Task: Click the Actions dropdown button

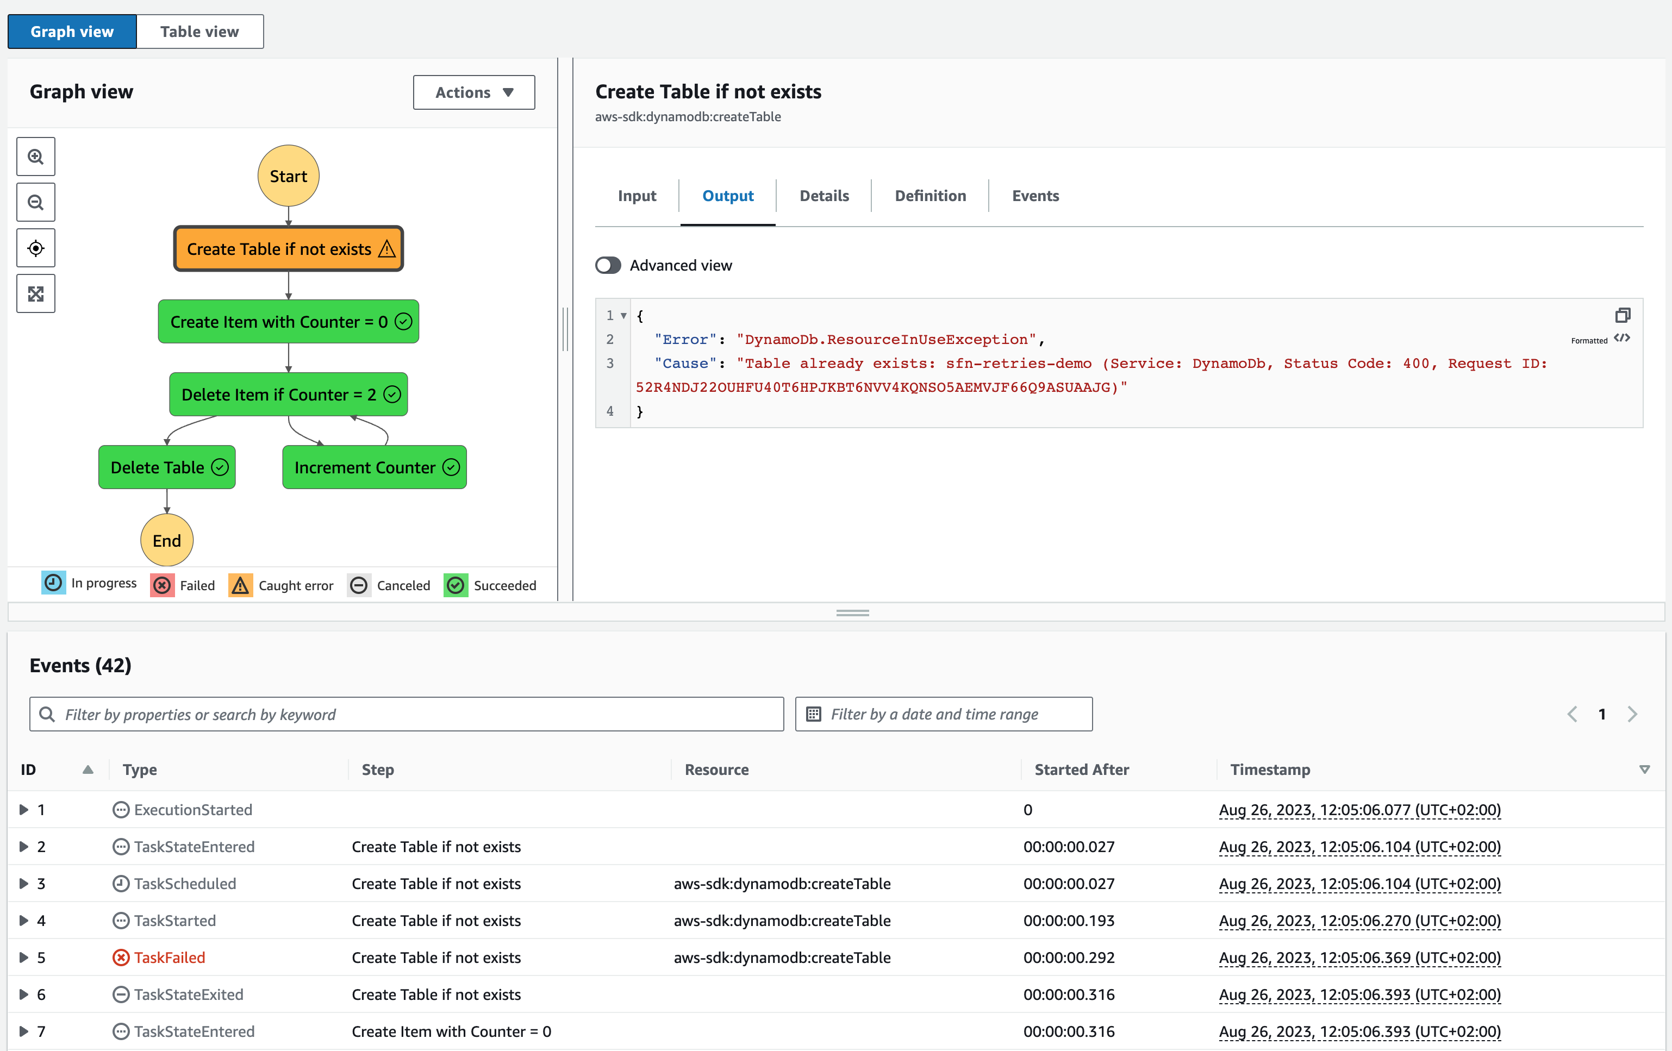Action: (x=475, y=92)
